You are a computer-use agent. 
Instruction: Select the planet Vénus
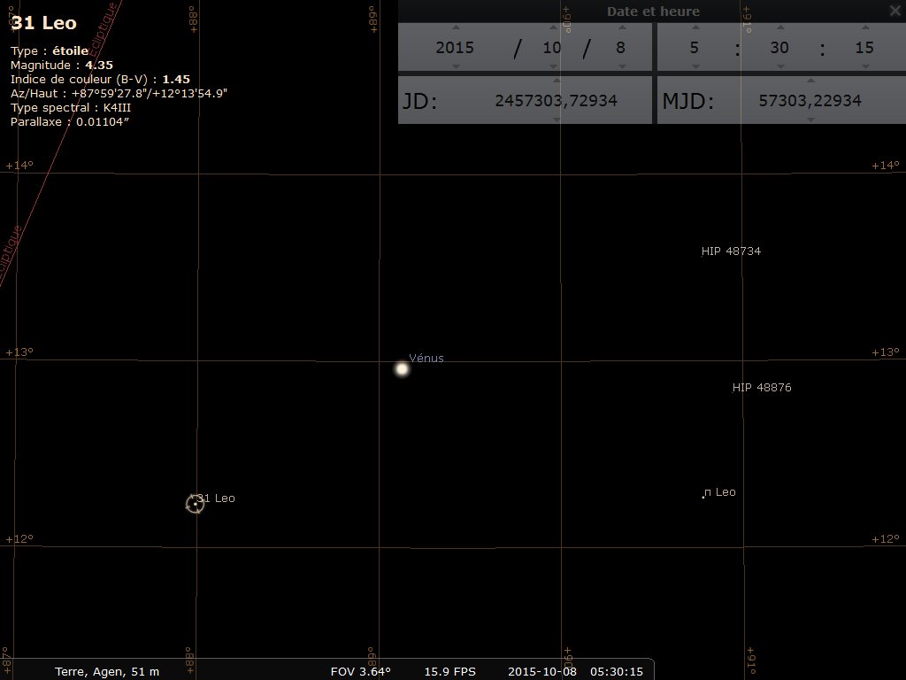tap(402, 368)
